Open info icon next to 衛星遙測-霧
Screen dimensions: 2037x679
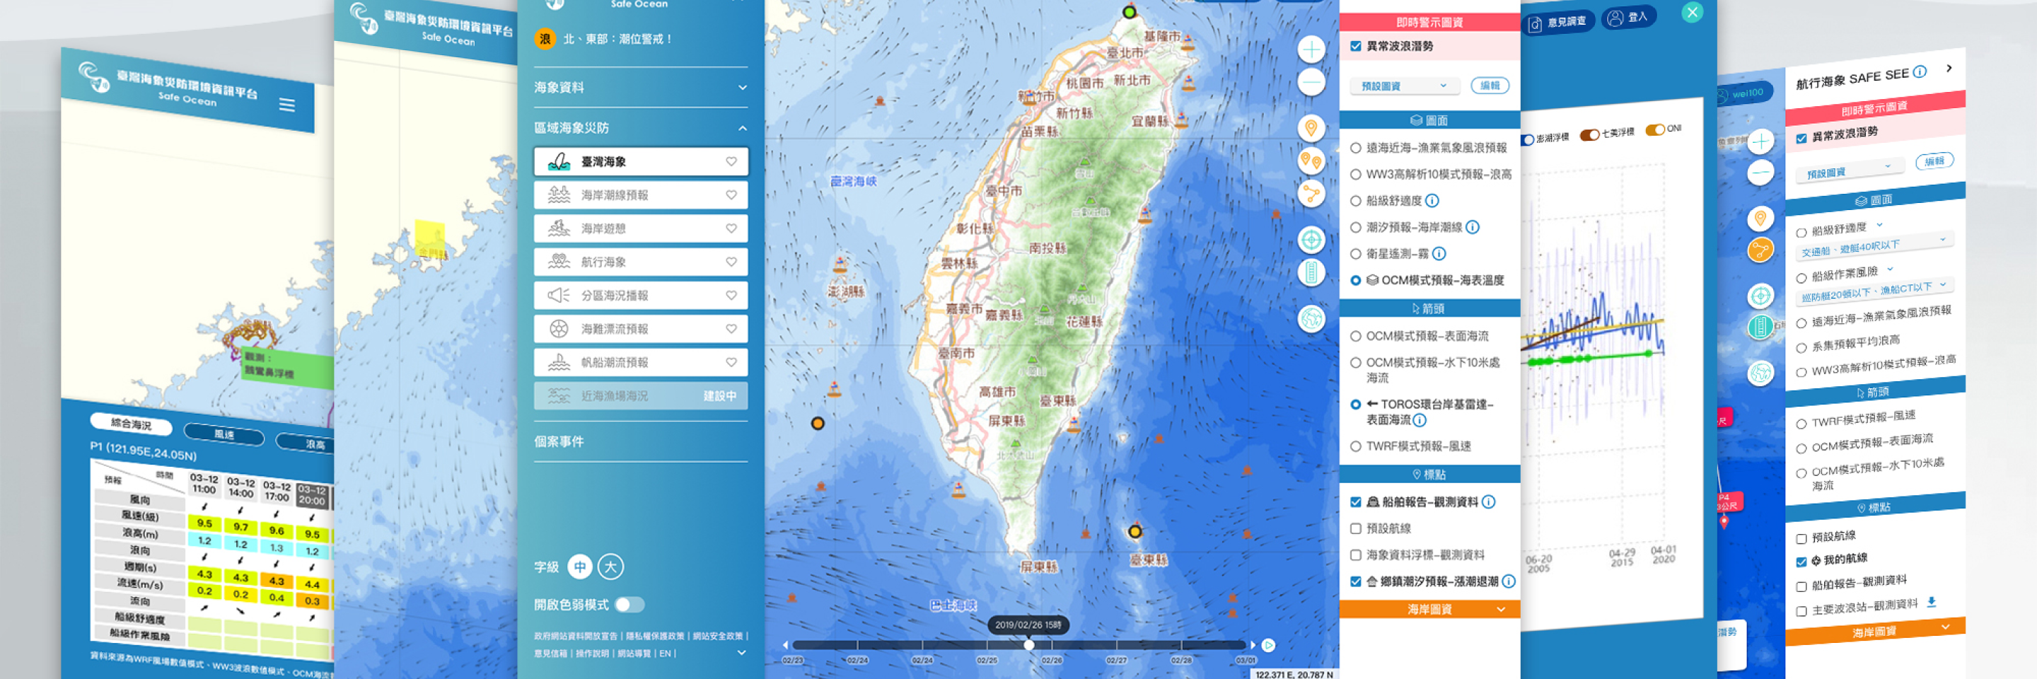[x=1439, y=254]
